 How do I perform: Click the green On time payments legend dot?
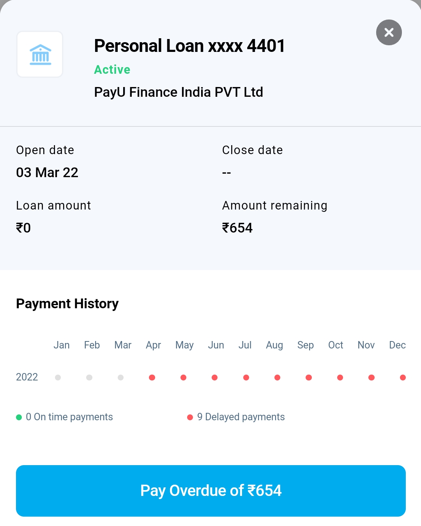coord(19,418)
